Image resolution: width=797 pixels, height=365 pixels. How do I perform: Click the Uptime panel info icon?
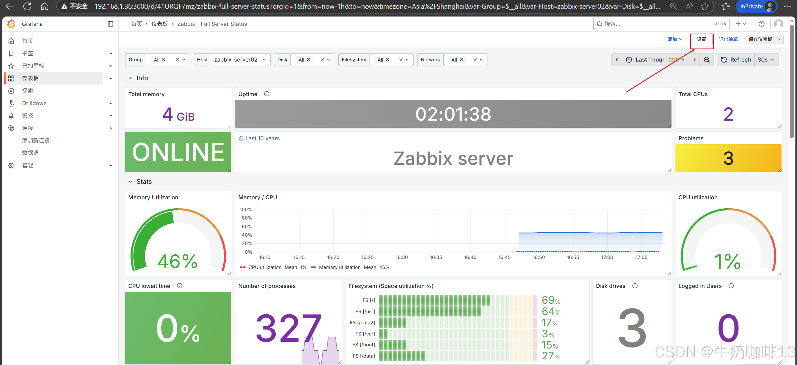pos(267,94)
